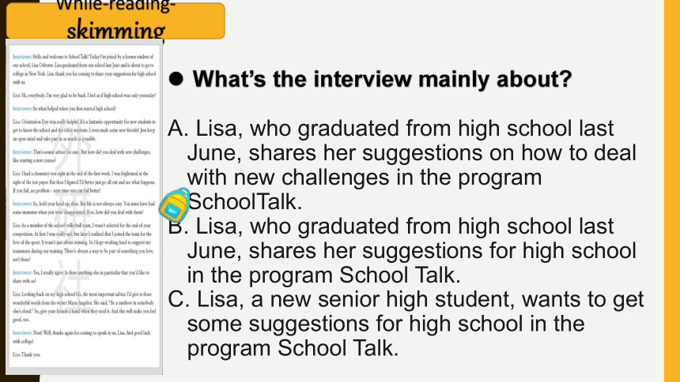Select answer A about dealing with new challenges
The width and height of the screenshot is (680, 382).
pyautogui.click(x=402, y=165)
